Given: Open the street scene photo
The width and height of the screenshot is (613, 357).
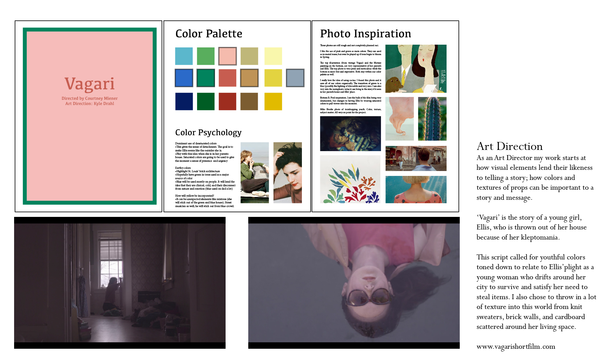Looking at the screenshot, I should click(x=416, y=158).
